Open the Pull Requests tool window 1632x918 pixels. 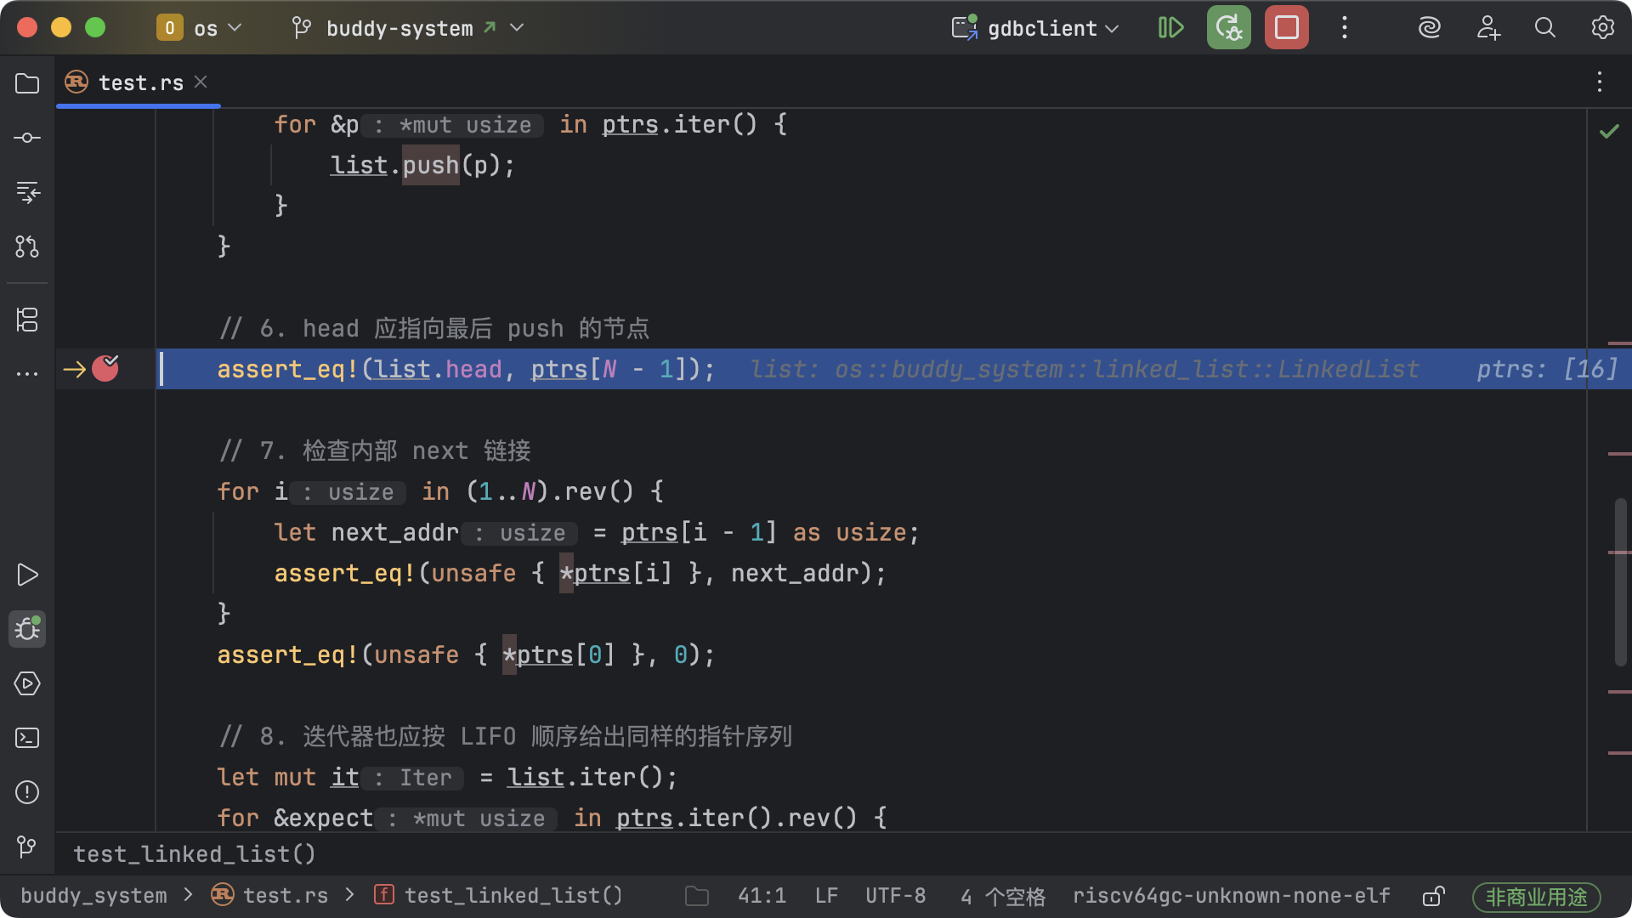click(27, 246)
